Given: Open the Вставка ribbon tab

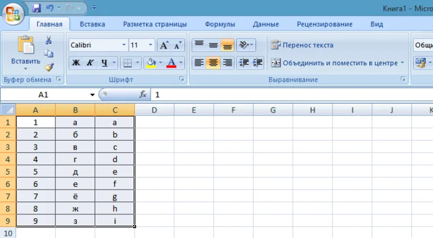Looking at the screenshot, I should click(92, 24).
